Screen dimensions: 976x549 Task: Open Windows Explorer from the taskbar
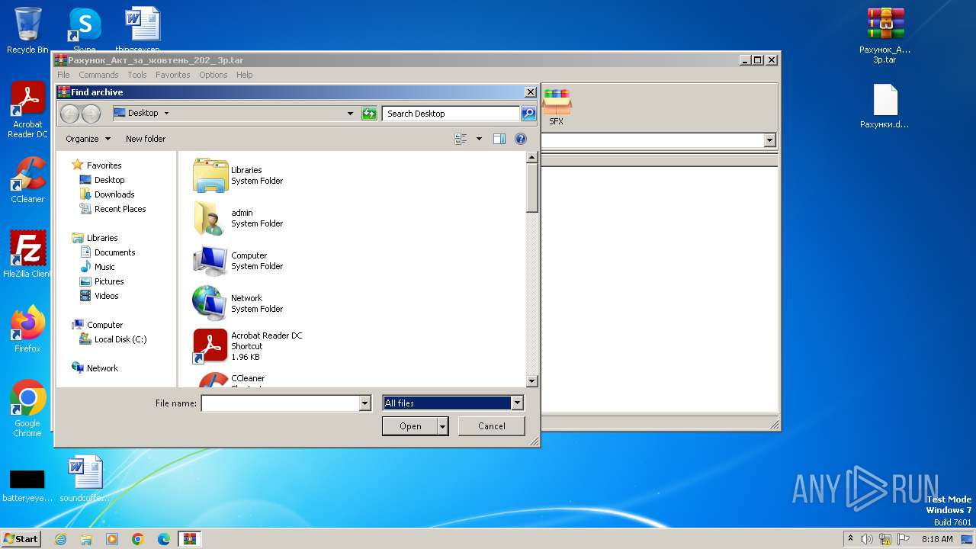click(x=86, y=539)
